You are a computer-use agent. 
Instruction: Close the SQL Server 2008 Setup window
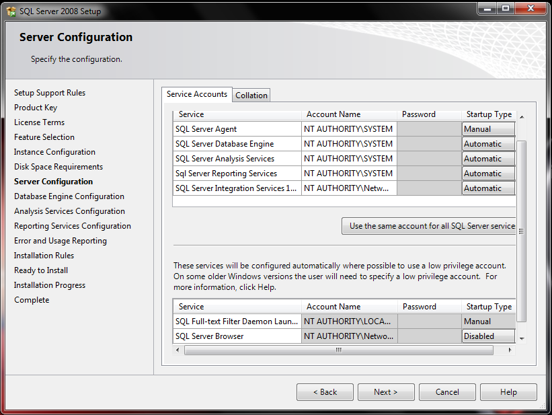(x=530, y=9)
